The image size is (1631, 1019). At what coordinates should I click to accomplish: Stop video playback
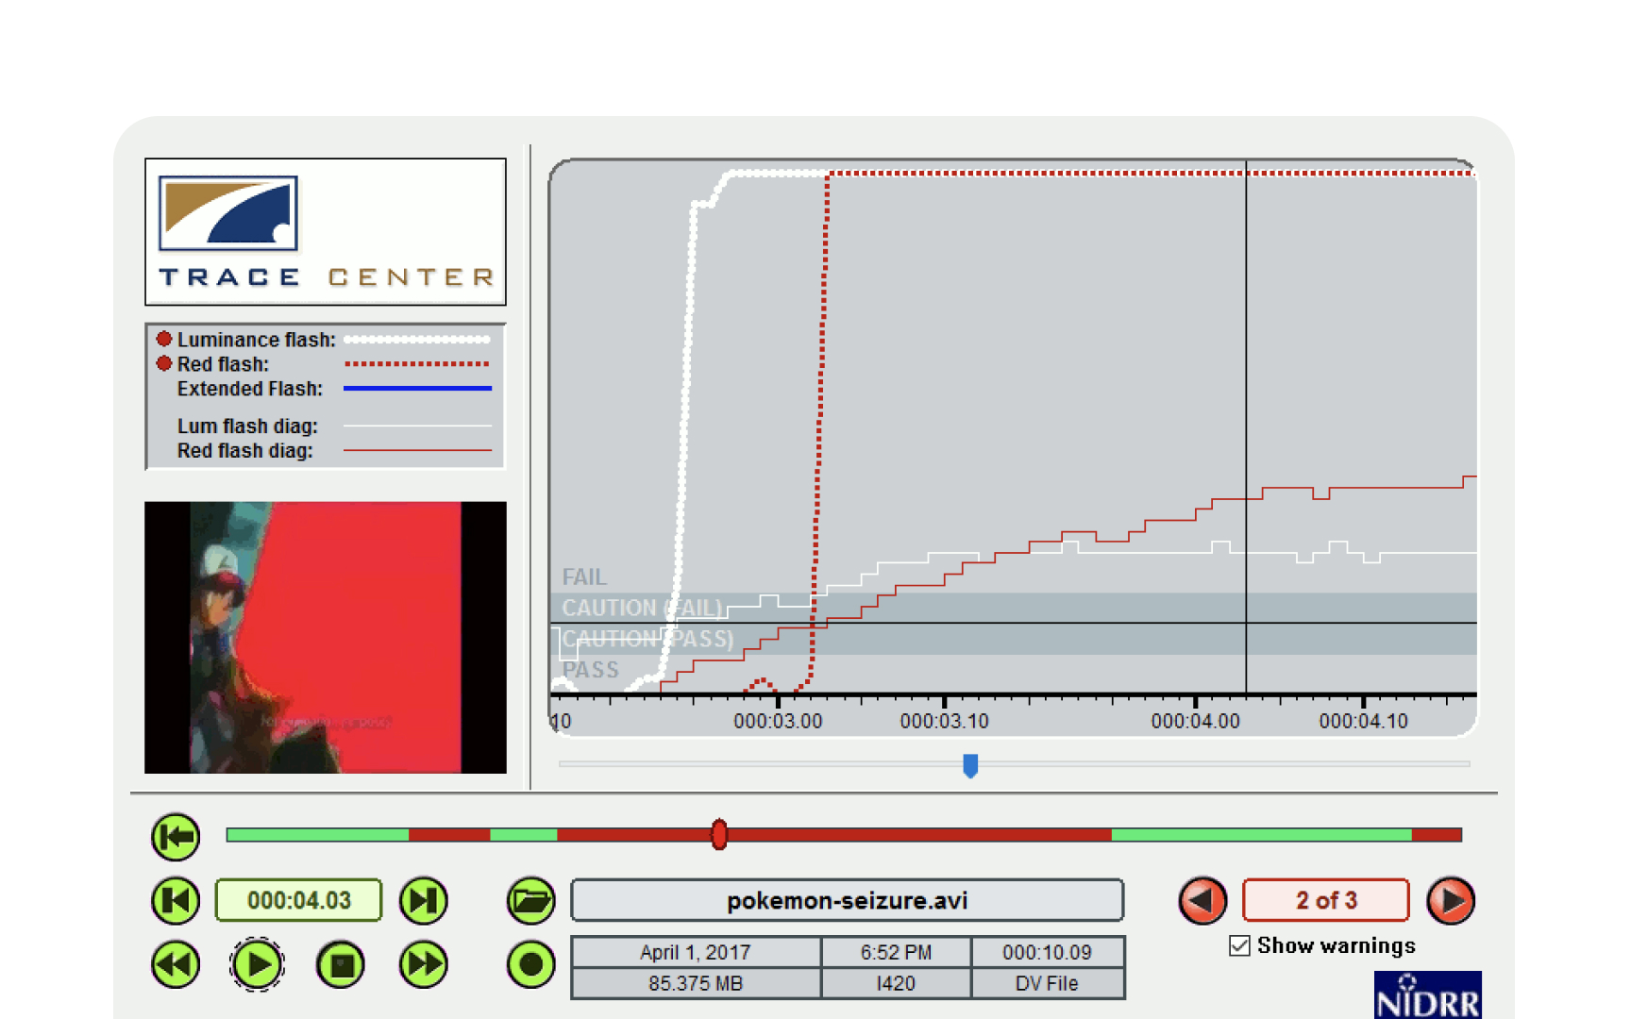click(341, 964)
